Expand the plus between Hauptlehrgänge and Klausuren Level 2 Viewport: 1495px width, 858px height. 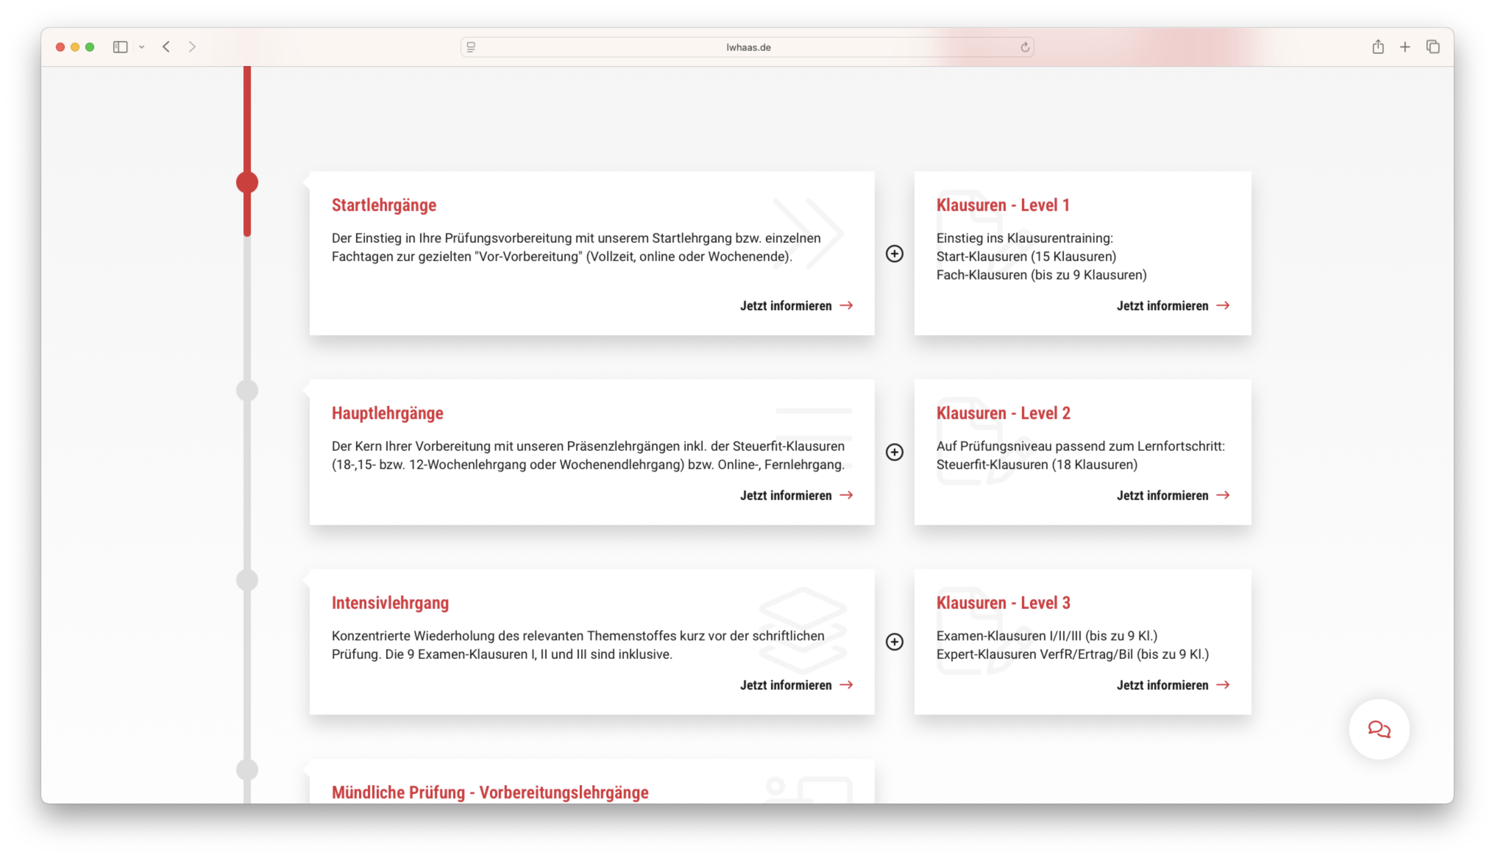click(x=894, y=452)
